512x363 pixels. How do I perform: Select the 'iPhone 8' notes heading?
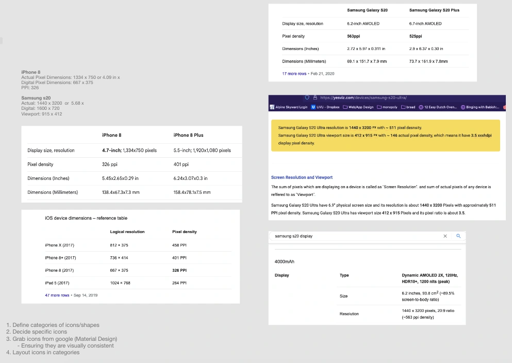point(31,72)
